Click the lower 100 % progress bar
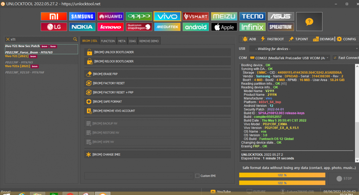This screenshot has height=195, width=359. [x=282, y=183]
